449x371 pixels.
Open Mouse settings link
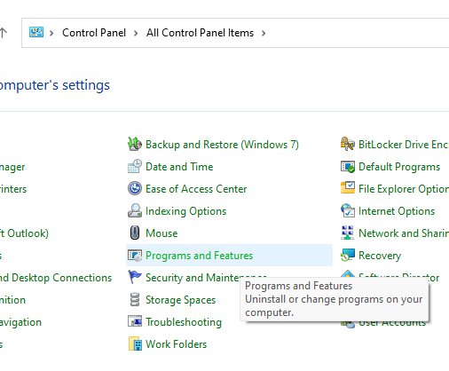(x=161, y=233)
